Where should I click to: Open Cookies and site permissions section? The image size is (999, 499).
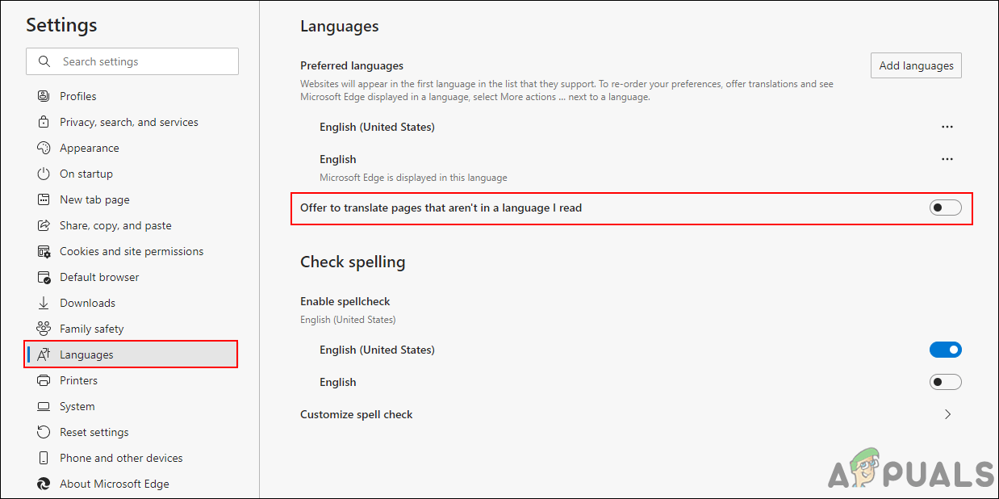44,250
